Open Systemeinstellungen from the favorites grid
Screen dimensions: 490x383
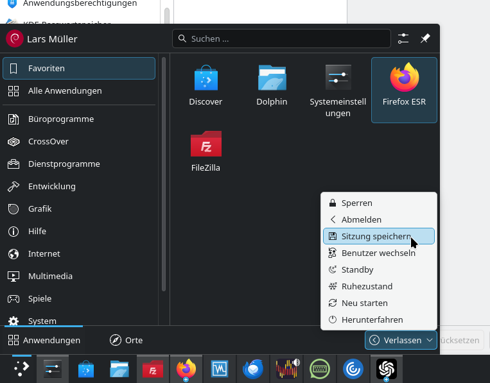[x=338, y=90]
